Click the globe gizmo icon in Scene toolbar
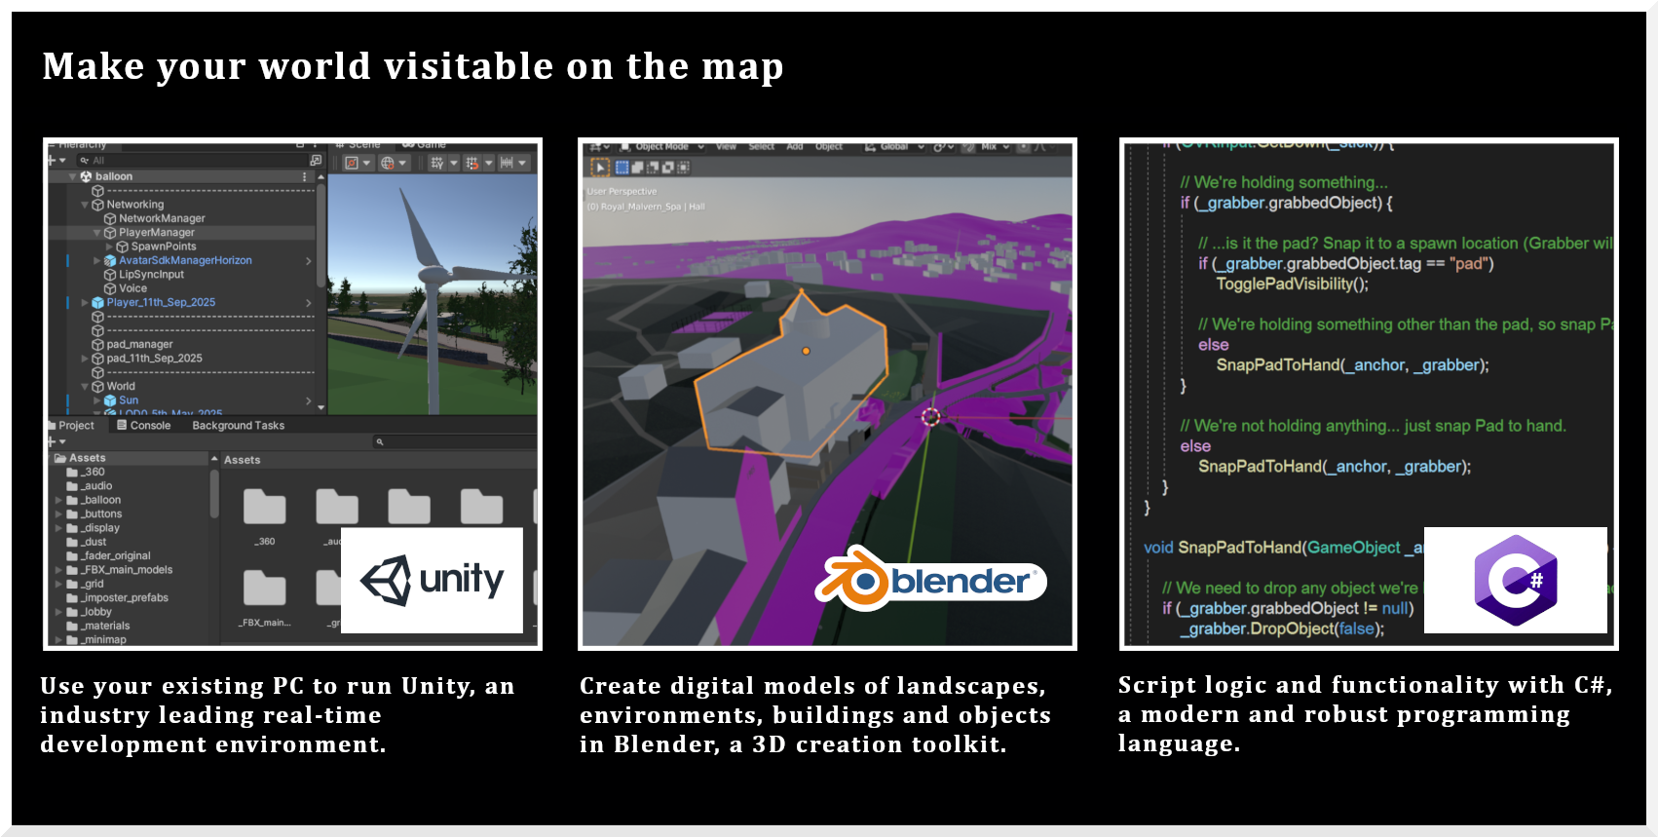Image resolution: width=1658 pixels, height=837 pixels. point(388,164)
